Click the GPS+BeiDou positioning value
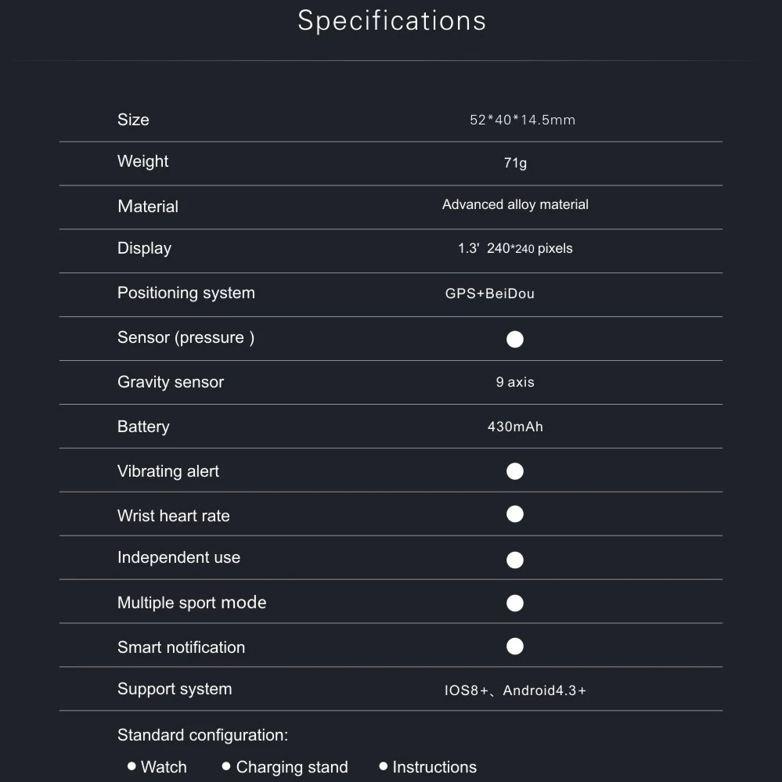 click(x=490, y=294)
